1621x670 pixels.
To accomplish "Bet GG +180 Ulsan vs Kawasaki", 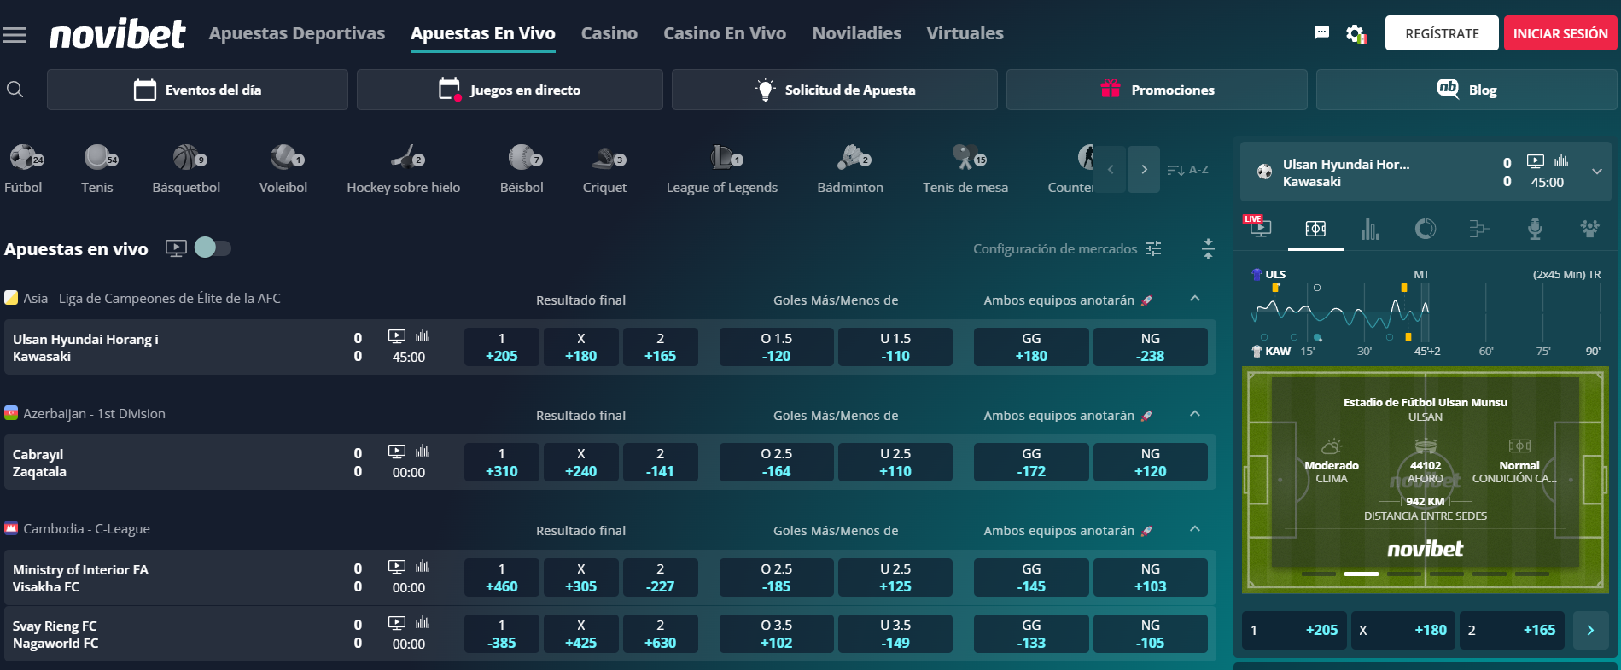I will 1031,347.
